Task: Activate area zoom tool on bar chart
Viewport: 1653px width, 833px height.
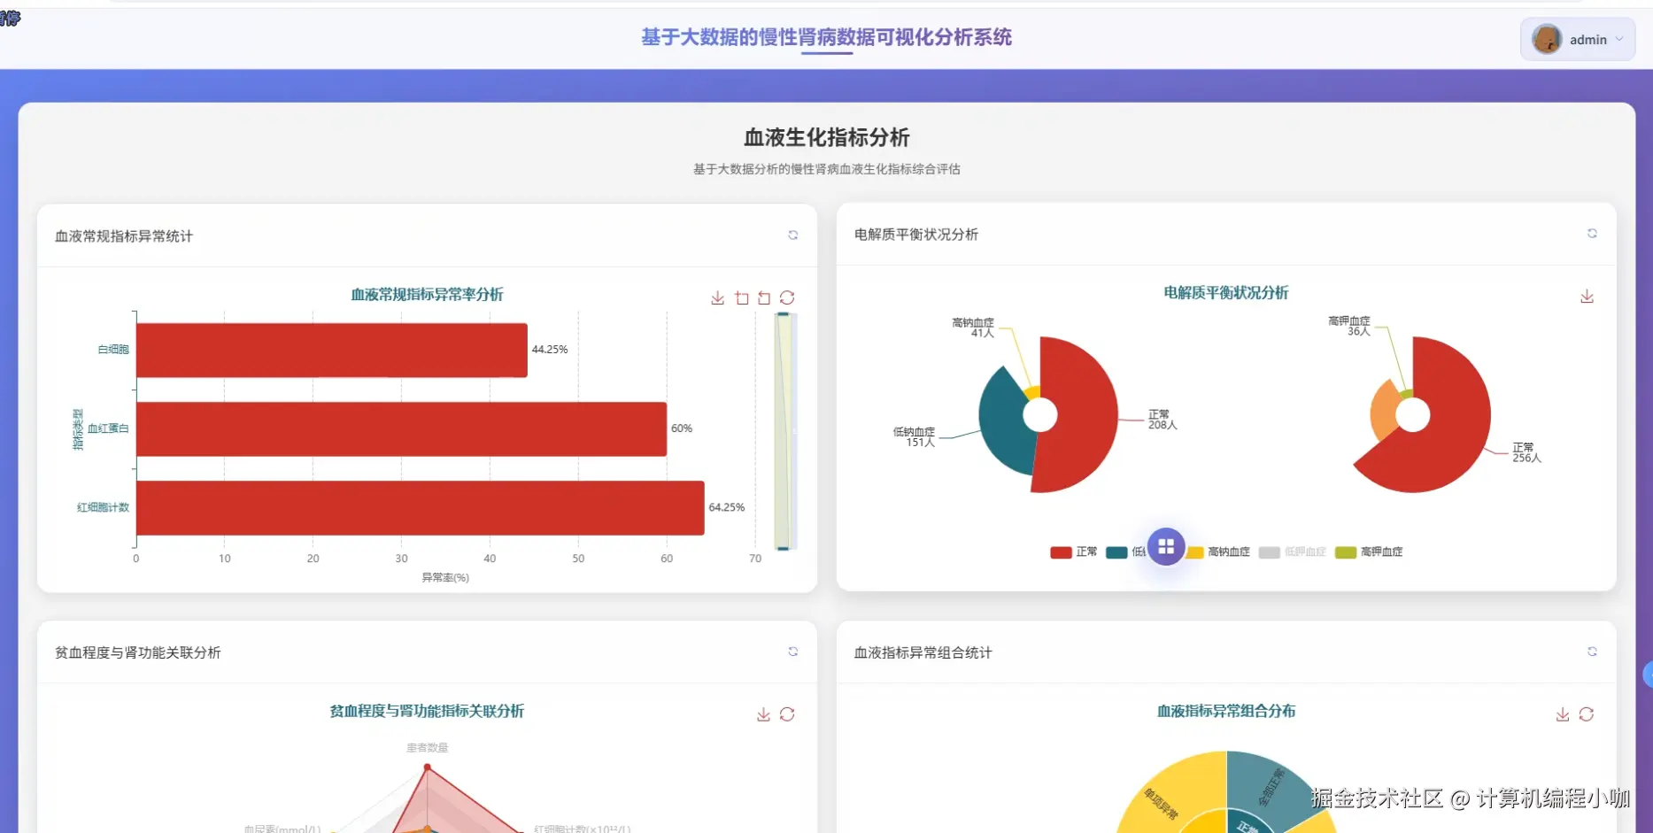Action: pyautogui.click(x=742, y=297)
